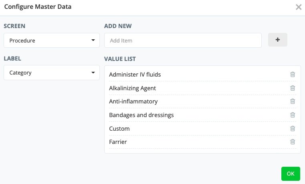The height and width of the screenshot is (184, 305).
Task: Open the Screen dropdown showing Procedure
Action: pyautogui.click(x=52, y=40)
